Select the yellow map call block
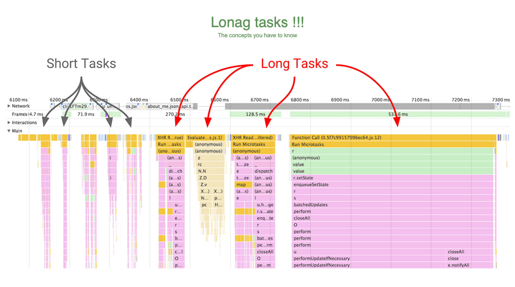 click(x=241, y=185)
